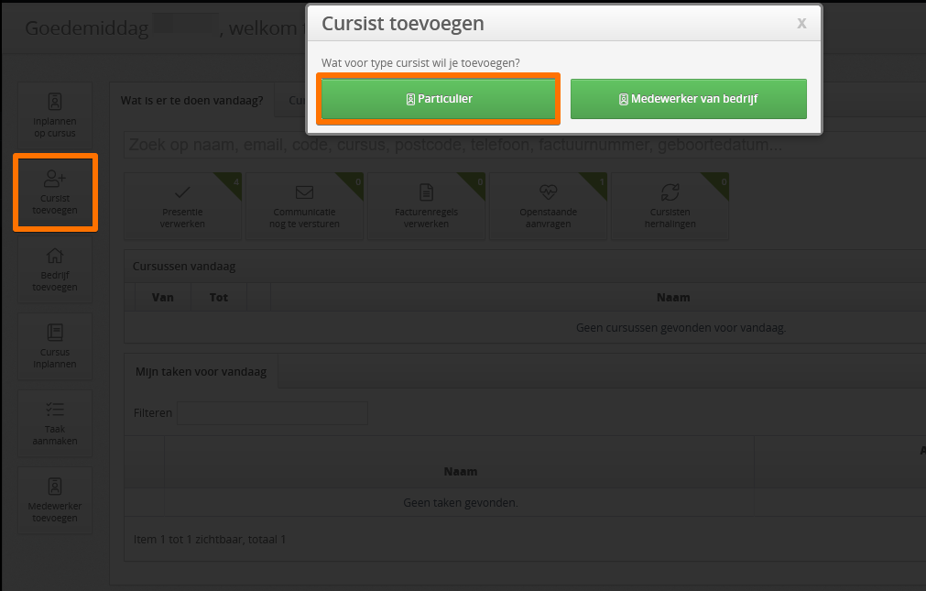Sort courses by Van column header
Viewport: 926px width, 591px height.
click(163, 297)
